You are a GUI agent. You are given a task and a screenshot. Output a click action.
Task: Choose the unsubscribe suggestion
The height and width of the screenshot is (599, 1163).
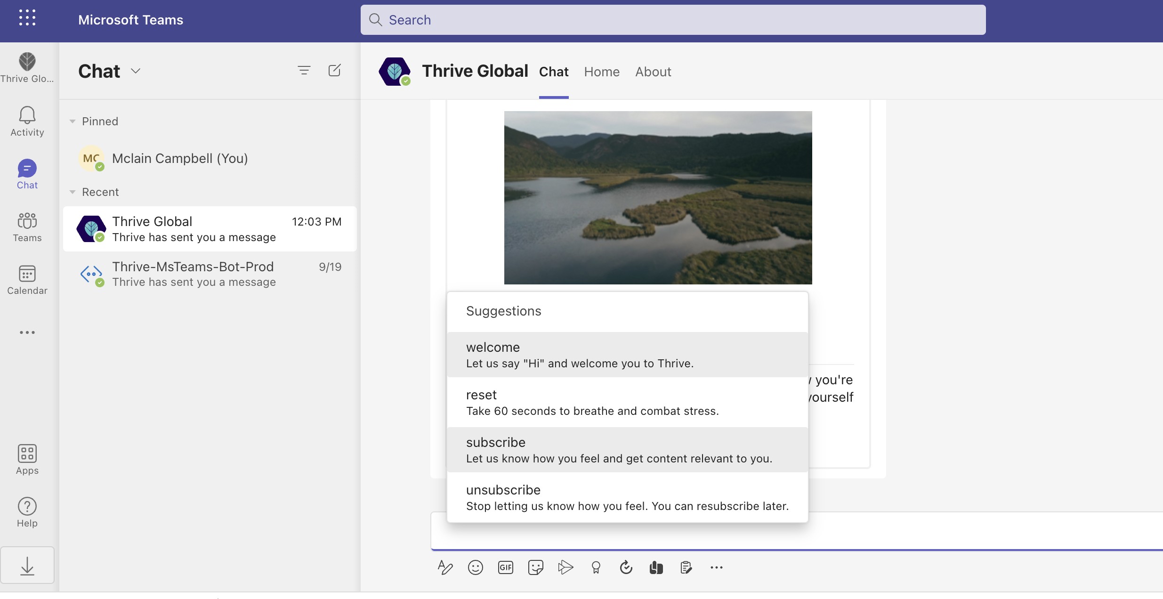coord(628,497)
